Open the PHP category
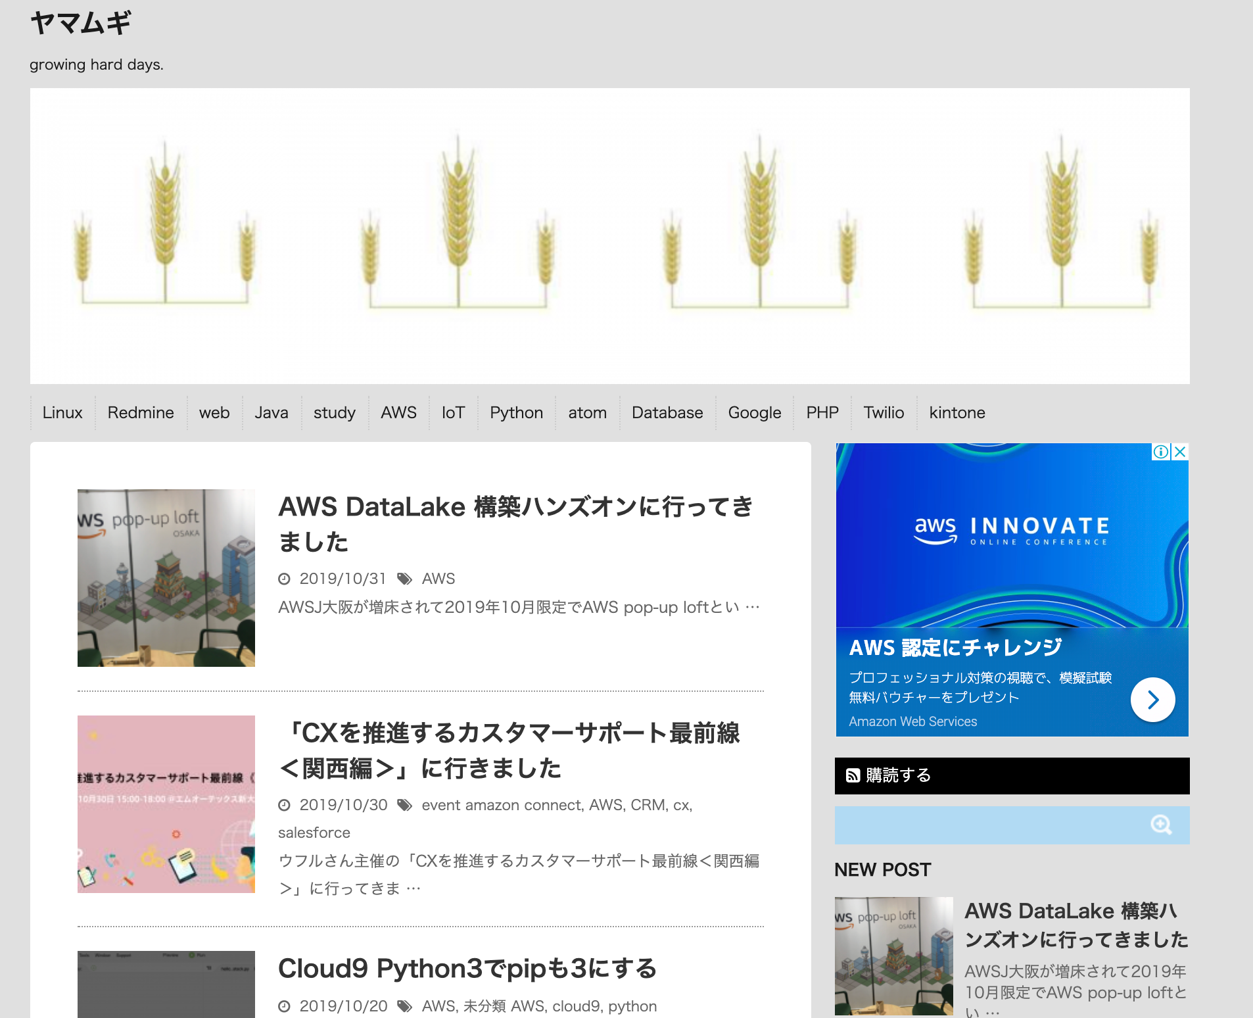 click(822, 412)
